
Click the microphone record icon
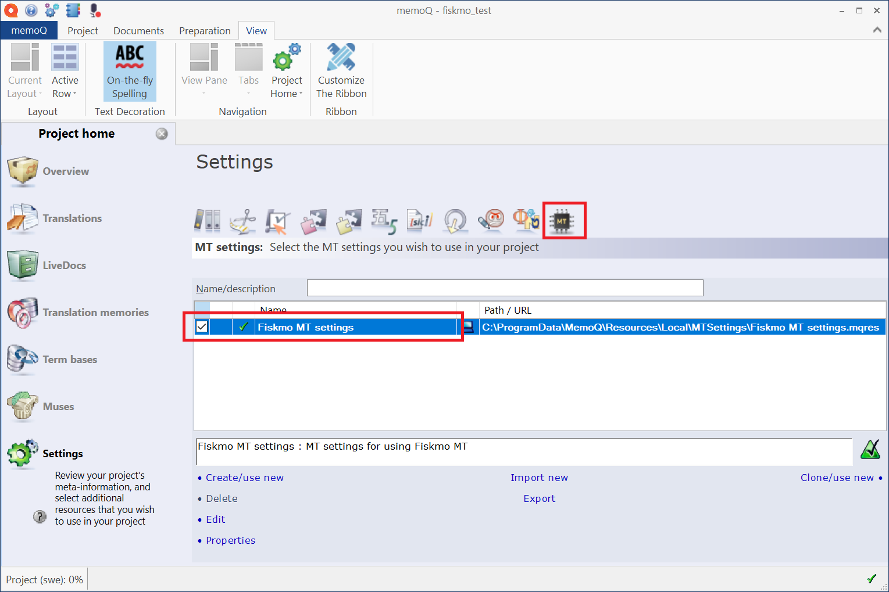coord(95,10)
